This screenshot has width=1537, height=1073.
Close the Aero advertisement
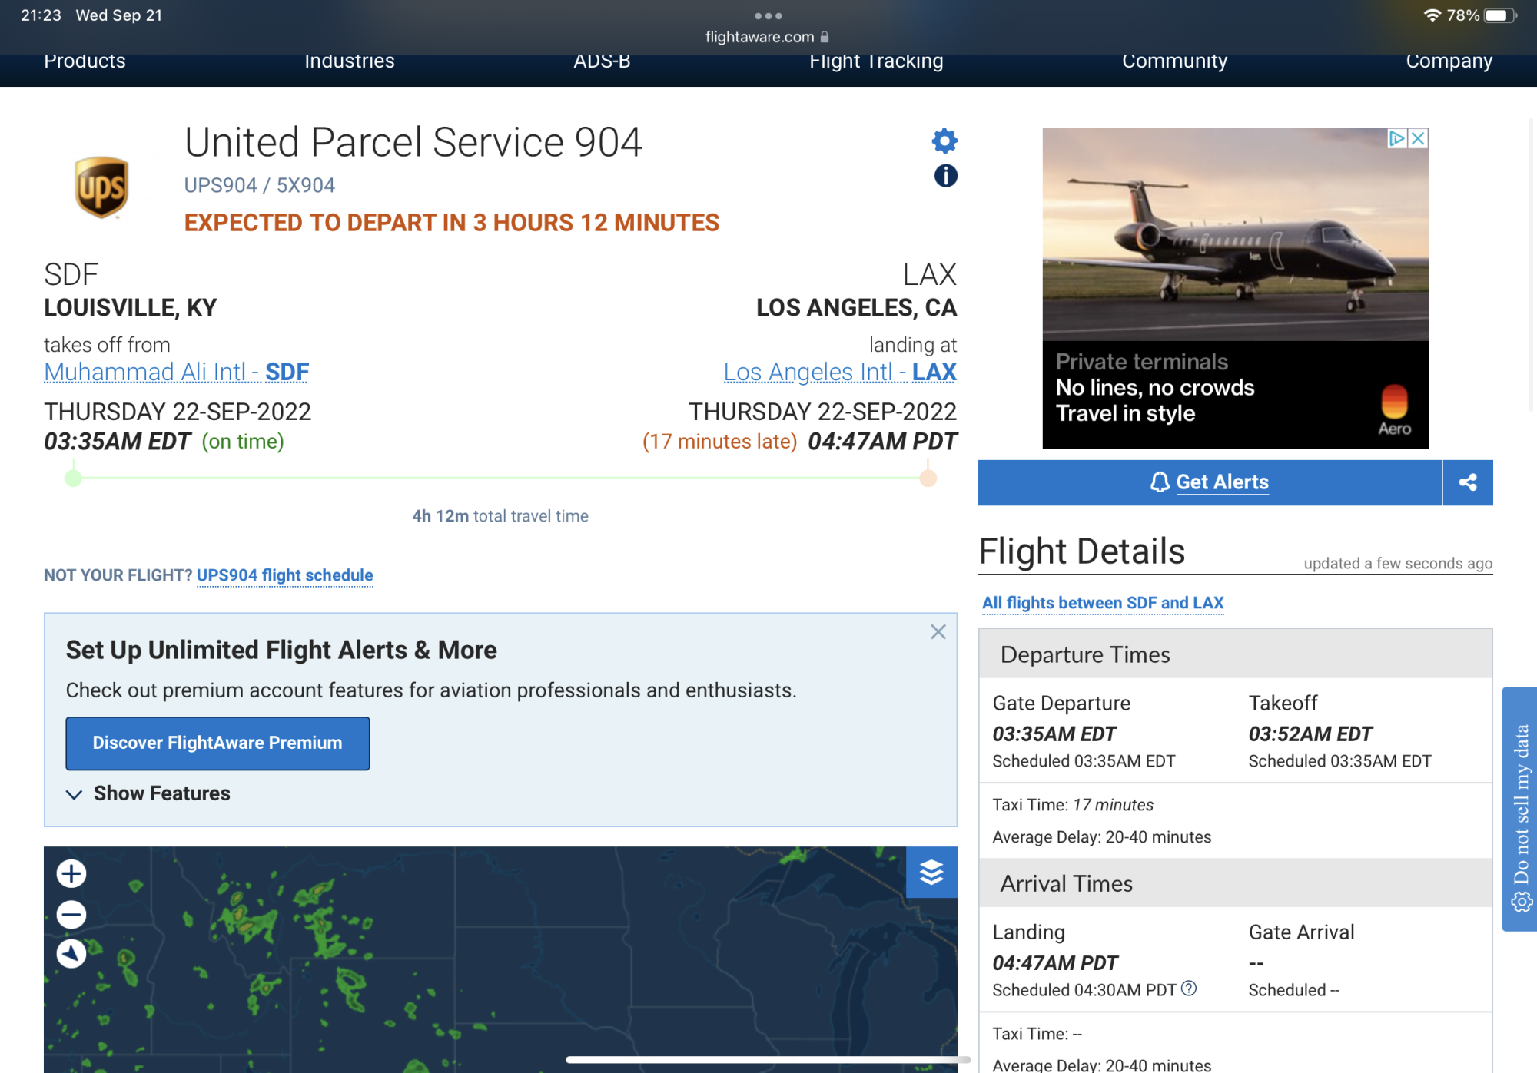[x=1419, y=138]
